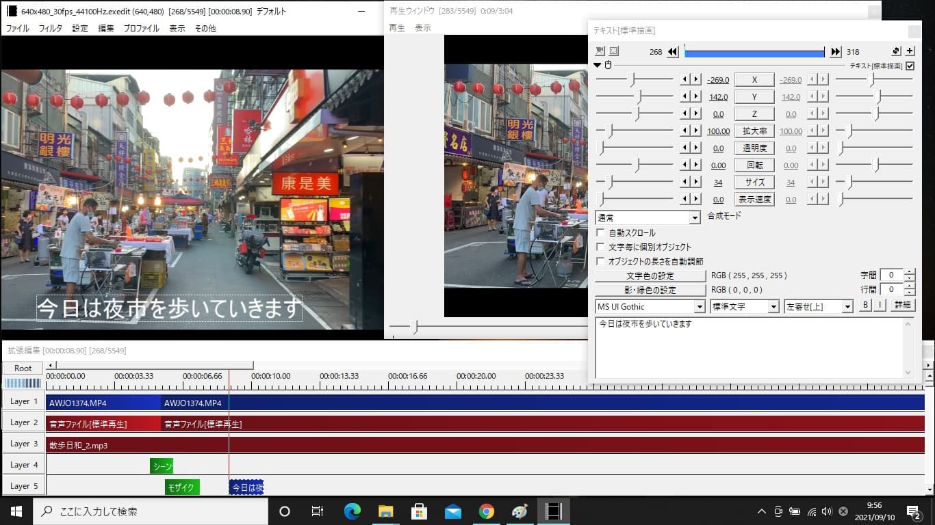This screenshot has height=525, width=935.
Task: Open Google Chrome from the taskbar
Action: pos(487,511)
